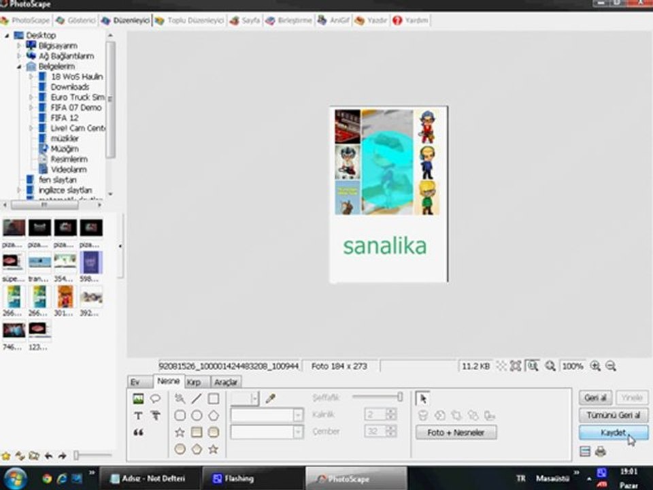
Task: Open the thumbnail labeled tran...
Action: (39, 262)
